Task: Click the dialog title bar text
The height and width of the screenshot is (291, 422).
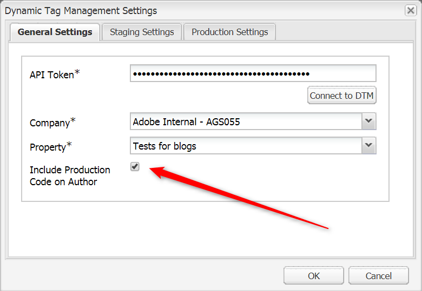Action: pyautogui.click(x=81, y=11)
